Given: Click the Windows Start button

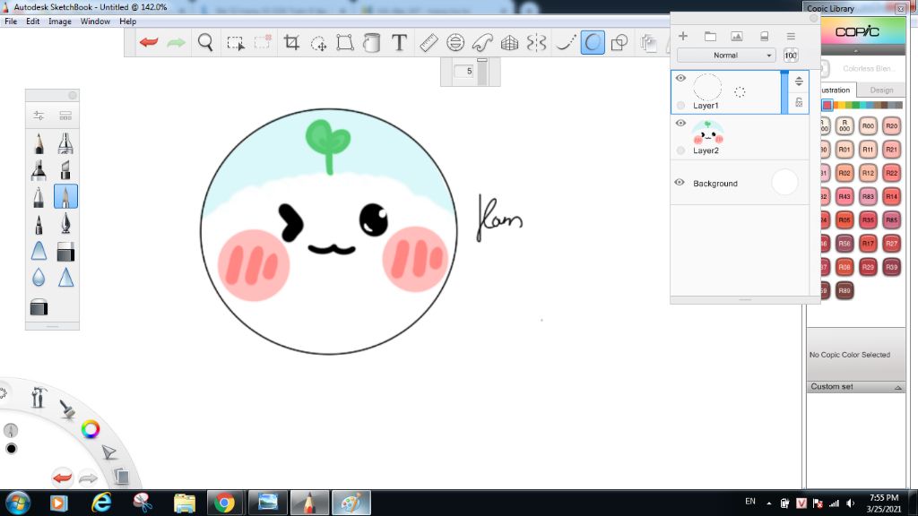Looking at the screenshot, I should coord(17,503).
